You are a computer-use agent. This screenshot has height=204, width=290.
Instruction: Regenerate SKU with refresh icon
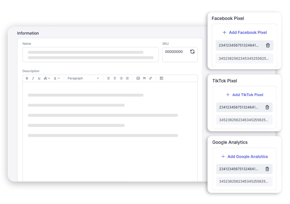point(192,52)
